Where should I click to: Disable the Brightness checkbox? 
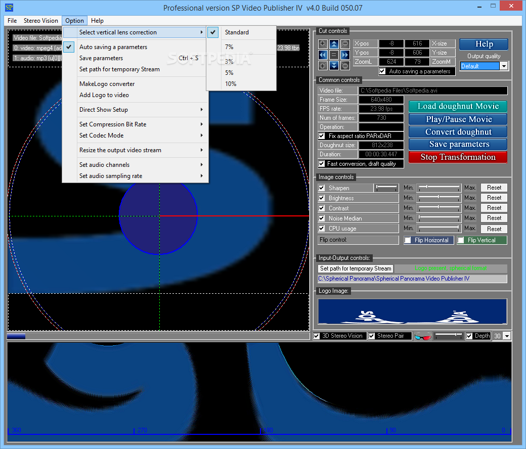(322, 198)
